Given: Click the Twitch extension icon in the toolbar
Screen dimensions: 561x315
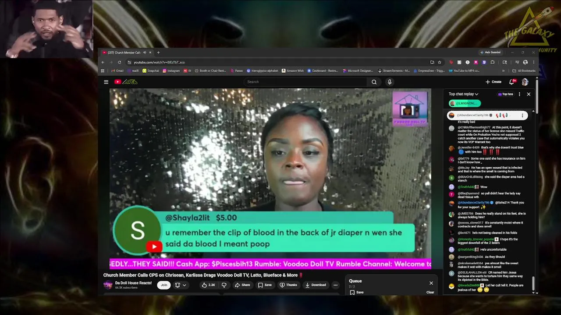Looking at the screenshot, I should coord(484,62).
